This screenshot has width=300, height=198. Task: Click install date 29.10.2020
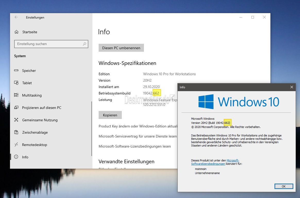click(151, 87)
